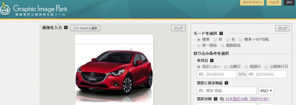Select 出願日 date option
296x105 pixels.
pyautogui.click(x=226, y=67)
